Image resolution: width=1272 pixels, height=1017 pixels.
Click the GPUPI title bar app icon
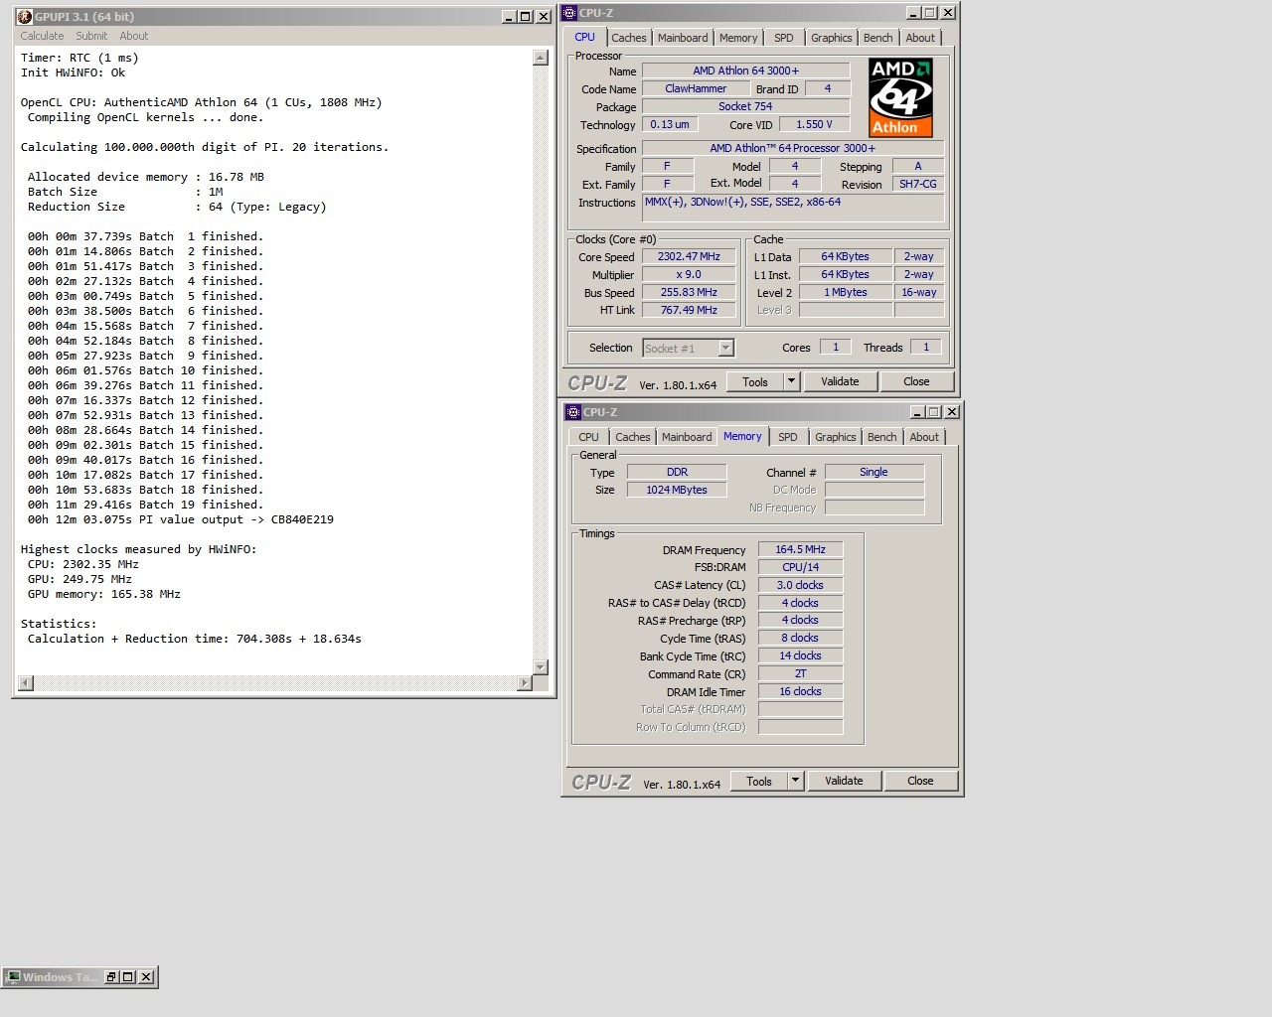pyautogui.click(x=25, y=17)
